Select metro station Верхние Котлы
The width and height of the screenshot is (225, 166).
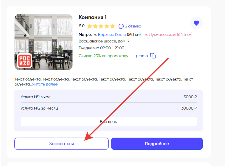pyautogui.click(x=112, y=34)
